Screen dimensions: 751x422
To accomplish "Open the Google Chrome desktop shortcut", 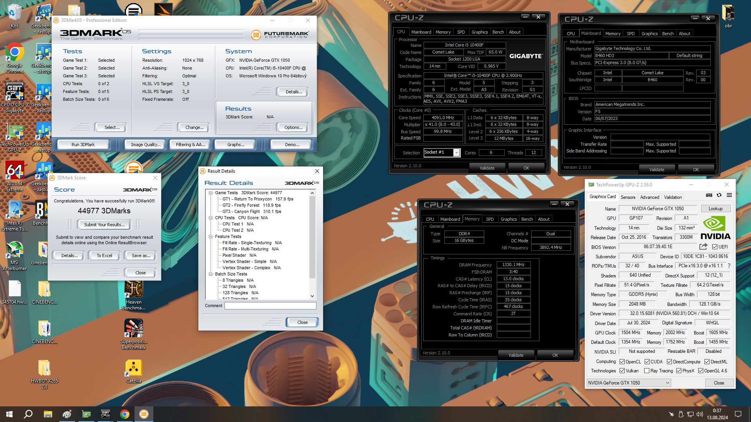I will click(14, 58).
